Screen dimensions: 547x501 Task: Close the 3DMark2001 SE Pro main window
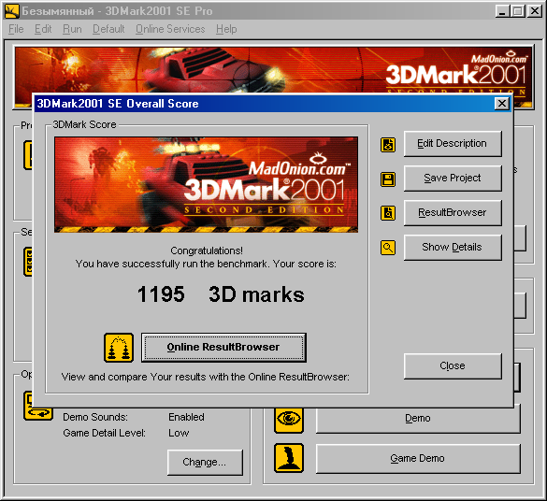click(535, 11)
